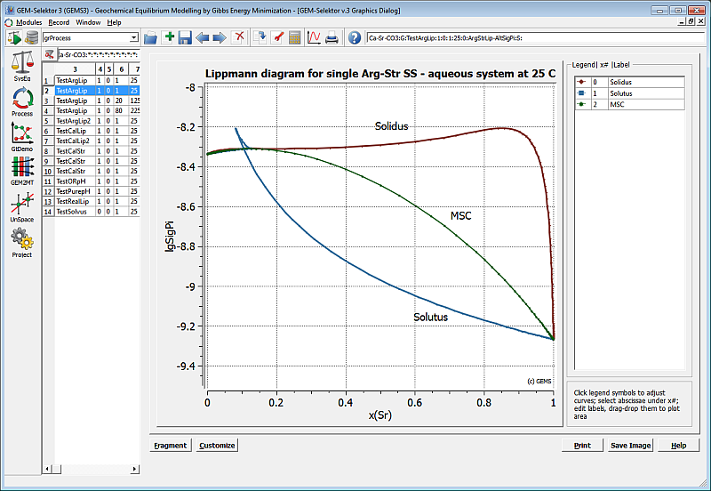
Task: Click the green plus new record icon
Action: [169, 37]
